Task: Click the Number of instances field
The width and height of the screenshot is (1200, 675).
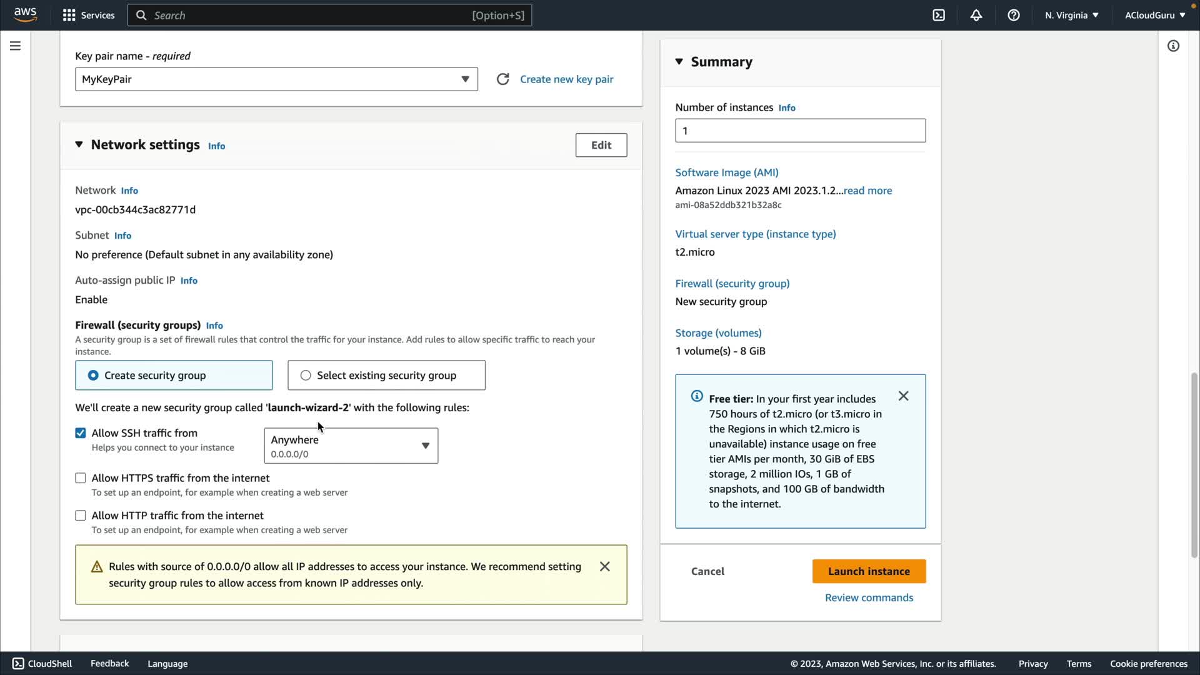Action: coord(800,131)
